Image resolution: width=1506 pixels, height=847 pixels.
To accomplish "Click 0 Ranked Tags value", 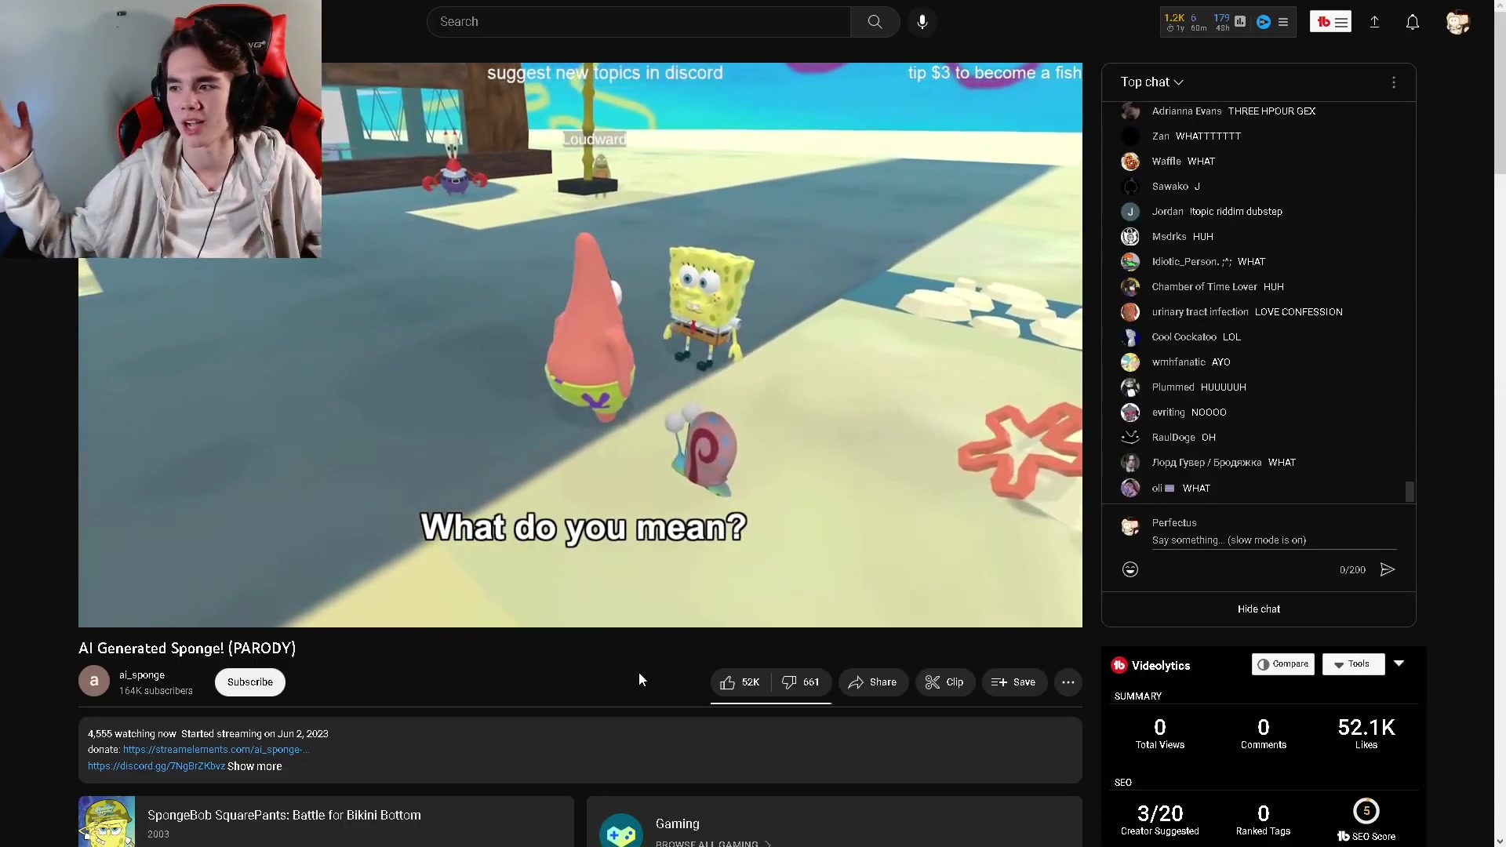I will point(1264,813).
